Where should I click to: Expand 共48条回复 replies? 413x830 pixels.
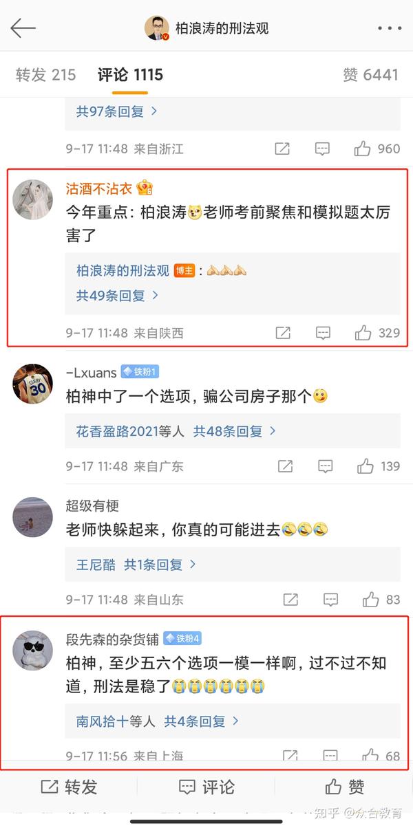[235, 431]
